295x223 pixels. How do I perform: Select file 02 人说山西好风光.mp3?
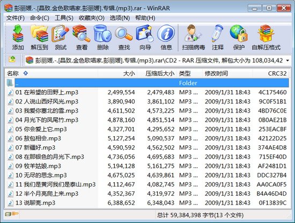(x=147, y=101)
